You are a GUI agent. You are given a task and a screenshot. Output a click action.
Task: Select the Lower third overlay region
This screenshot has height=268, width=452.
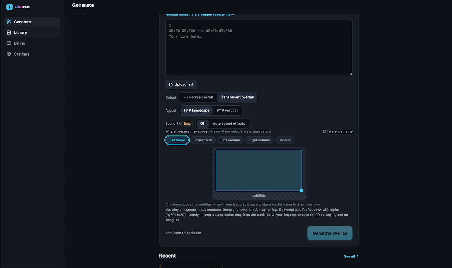point(203,140)
